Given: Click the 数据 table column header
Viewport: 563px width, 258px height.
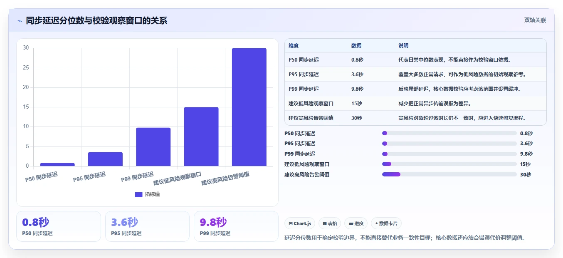Looking at the screenshot, I should point(356,46).
